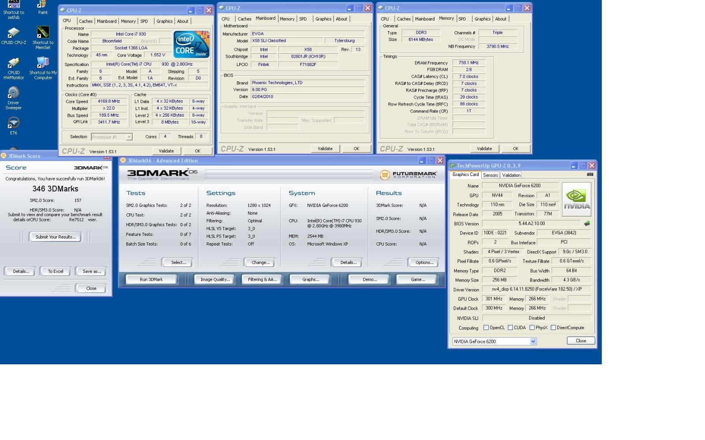Open the Shortcut to setfsb desktop icon
This screenshot has height=440, width=705.
(14, 9)
